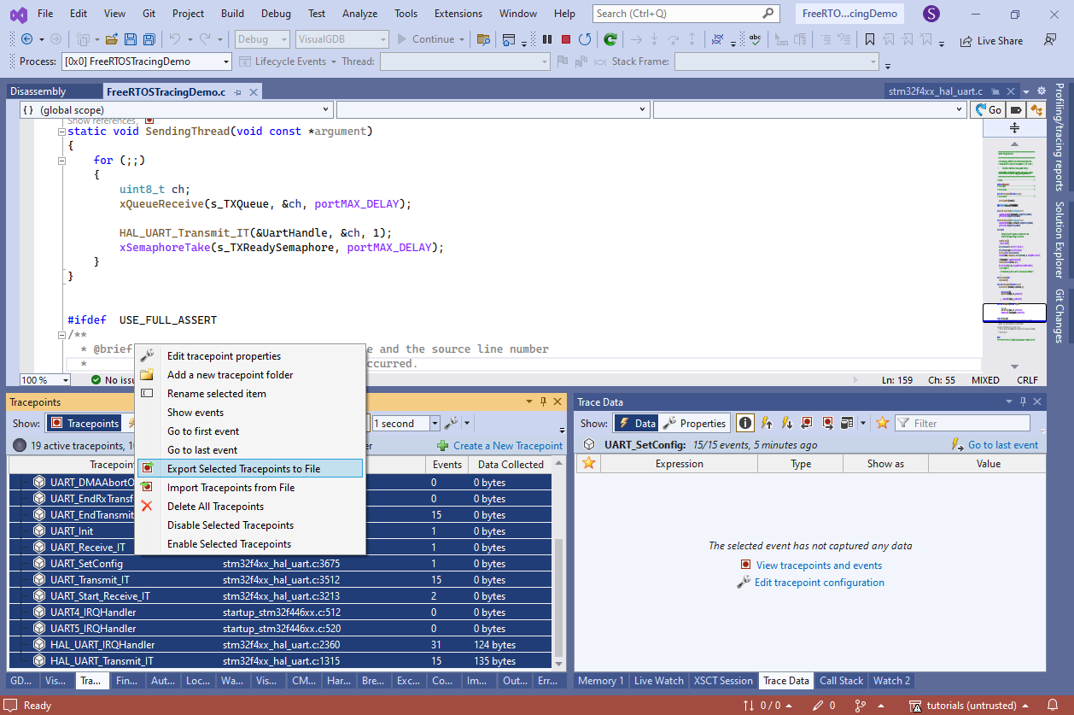1074x715 pixels.
Task: Switch to the Call Stack tab
Action: point(841,681)
